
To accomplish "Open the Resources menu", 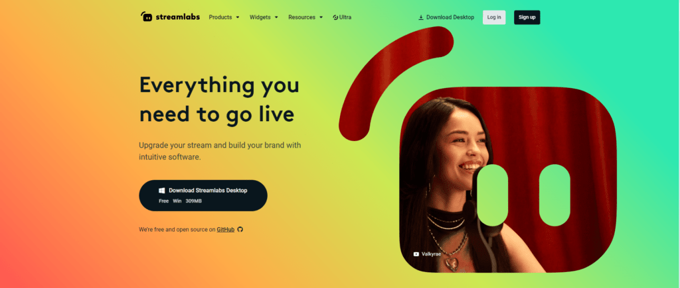I will [305, 17].
